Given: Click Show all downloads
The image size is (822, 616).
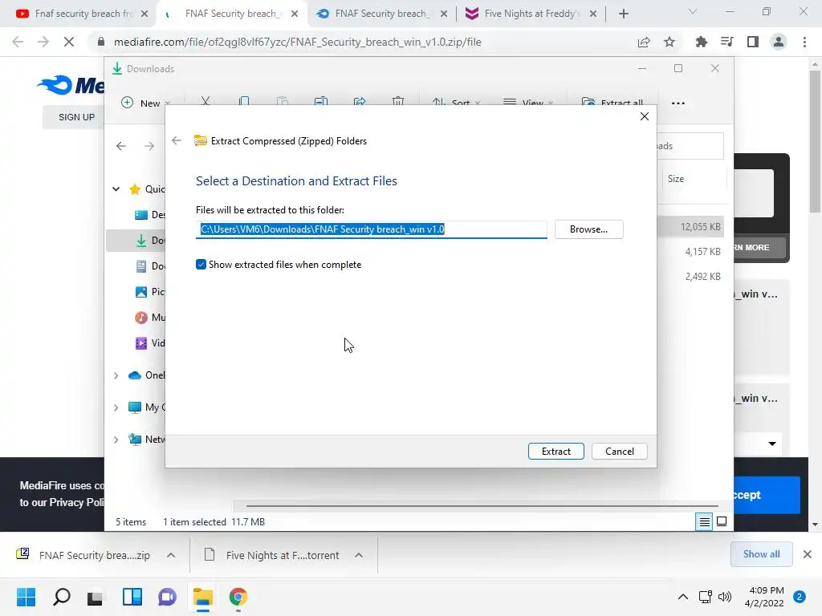Looking at the screenshot, I should coord(761,554).
